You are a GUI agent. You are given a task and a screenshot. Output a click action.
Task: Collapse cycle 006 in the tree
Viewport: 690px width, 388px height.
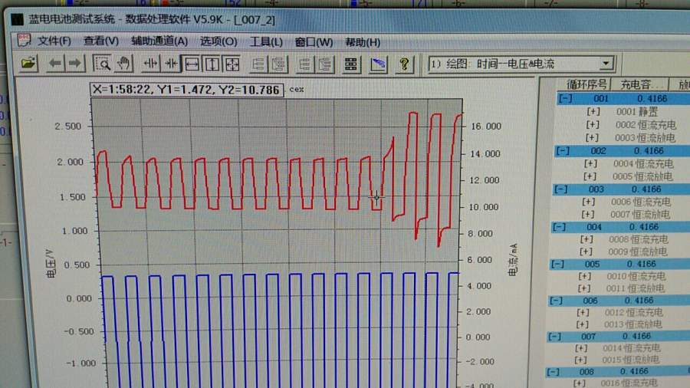point(556,301)
